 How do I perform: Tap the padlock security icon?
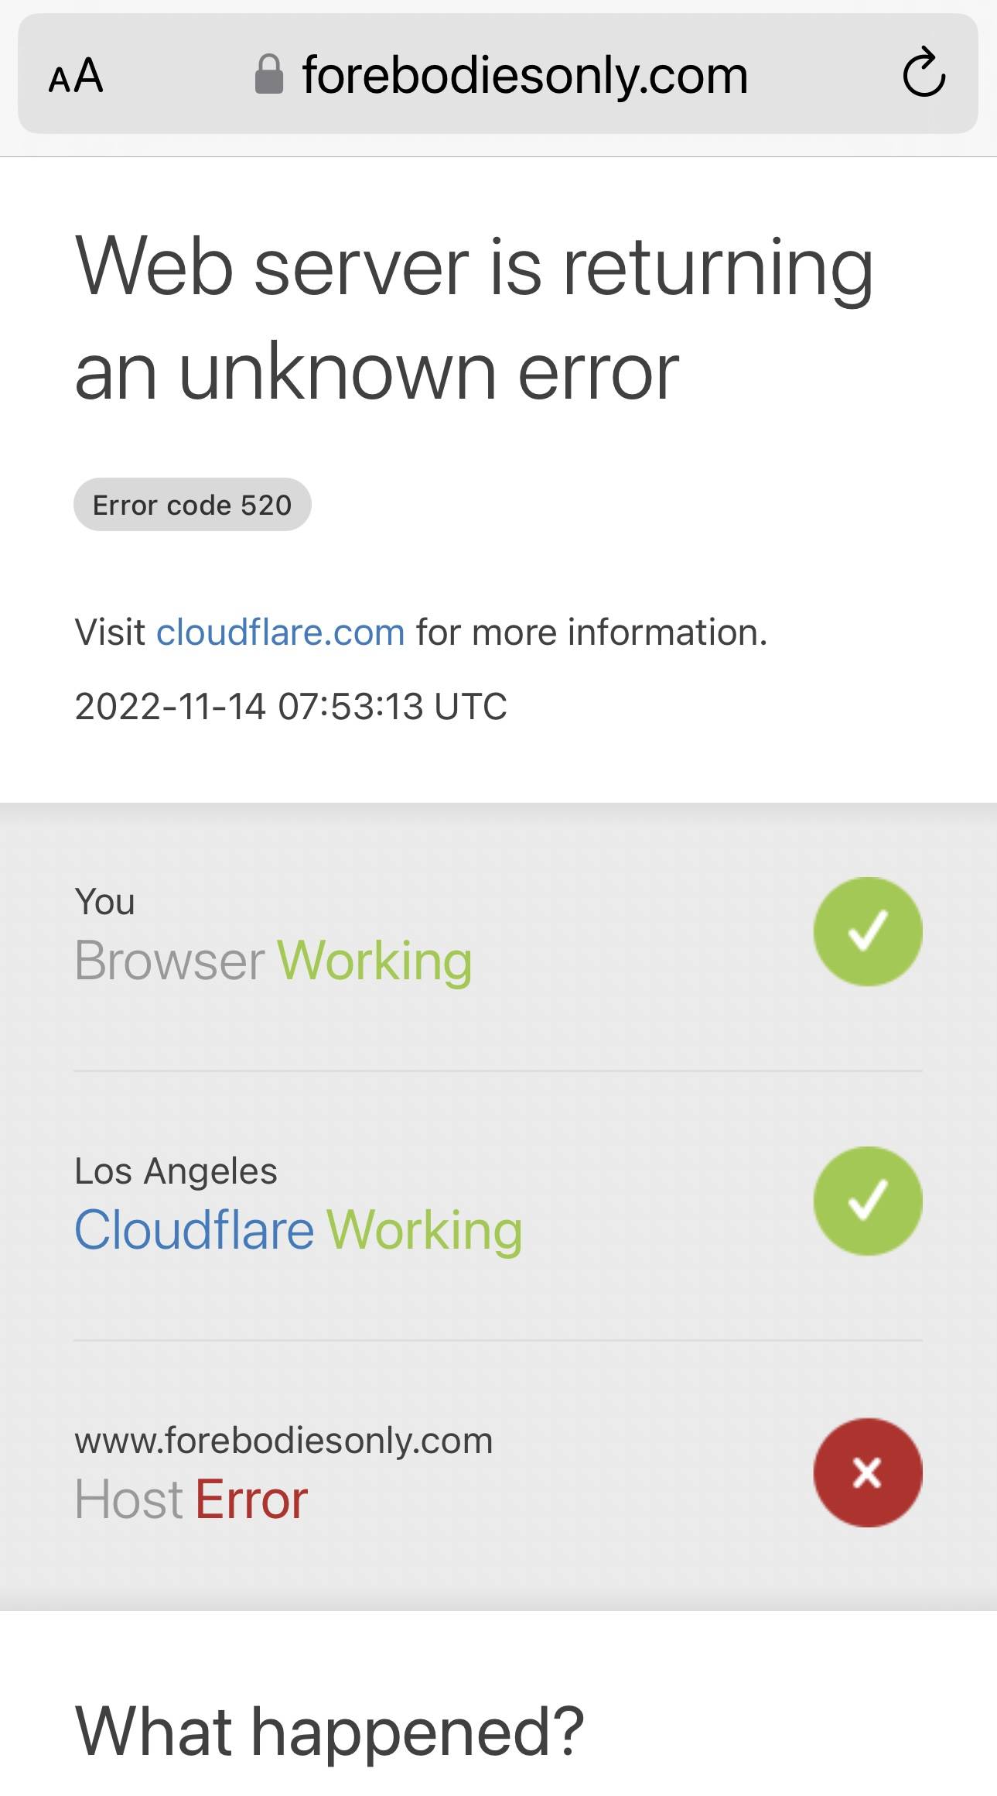tap(268, 74)
